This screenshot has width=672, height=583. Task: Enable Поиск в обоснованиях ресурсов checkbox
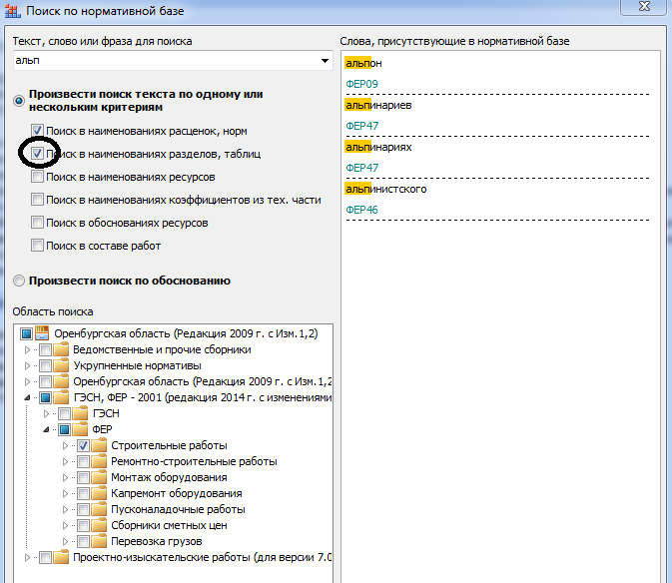coord(37,222)
